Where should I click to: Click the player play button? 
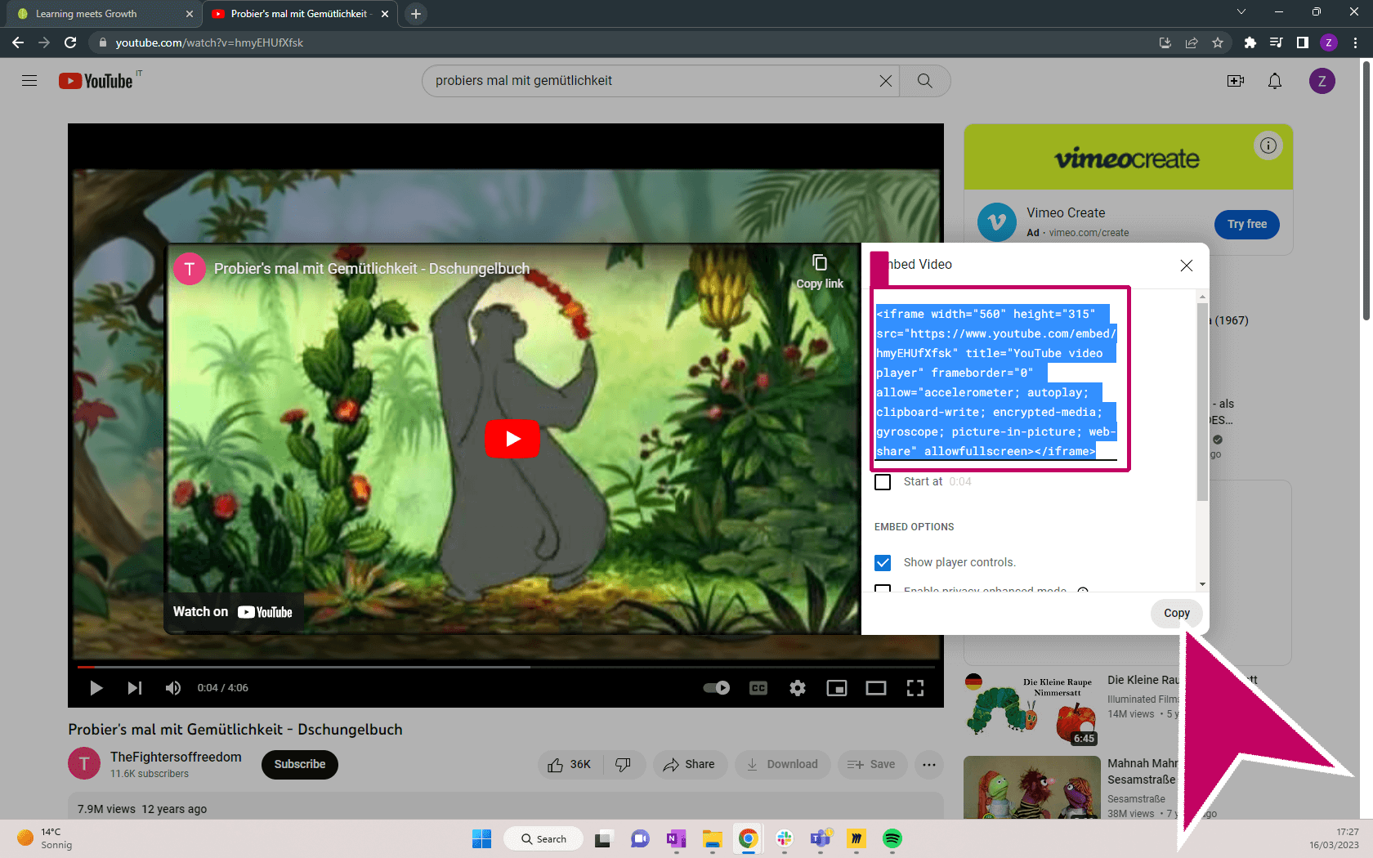pos(96,688)
